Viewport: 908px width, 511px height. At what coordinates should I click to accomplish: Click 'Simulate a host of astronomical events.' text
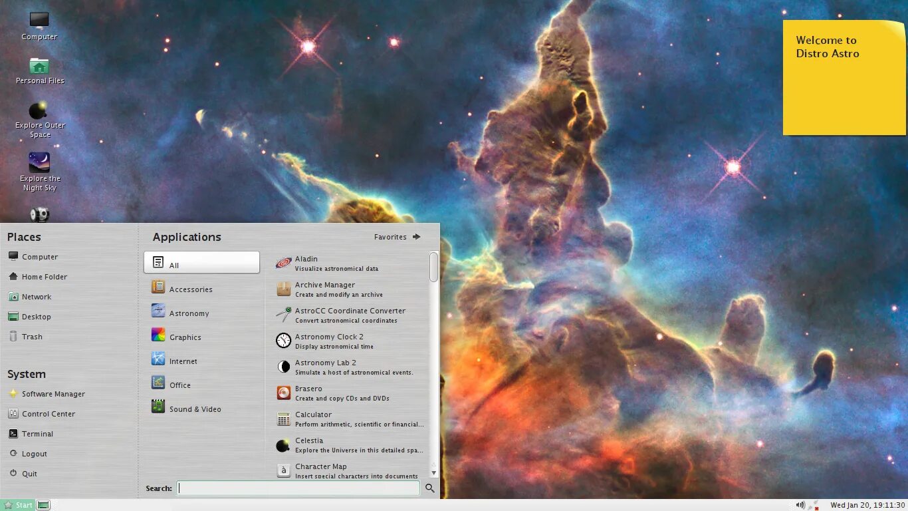pos(354,373)
